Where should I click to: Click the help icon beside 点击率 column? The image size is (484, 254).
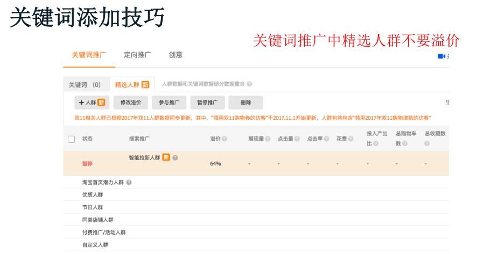(326, 139)
